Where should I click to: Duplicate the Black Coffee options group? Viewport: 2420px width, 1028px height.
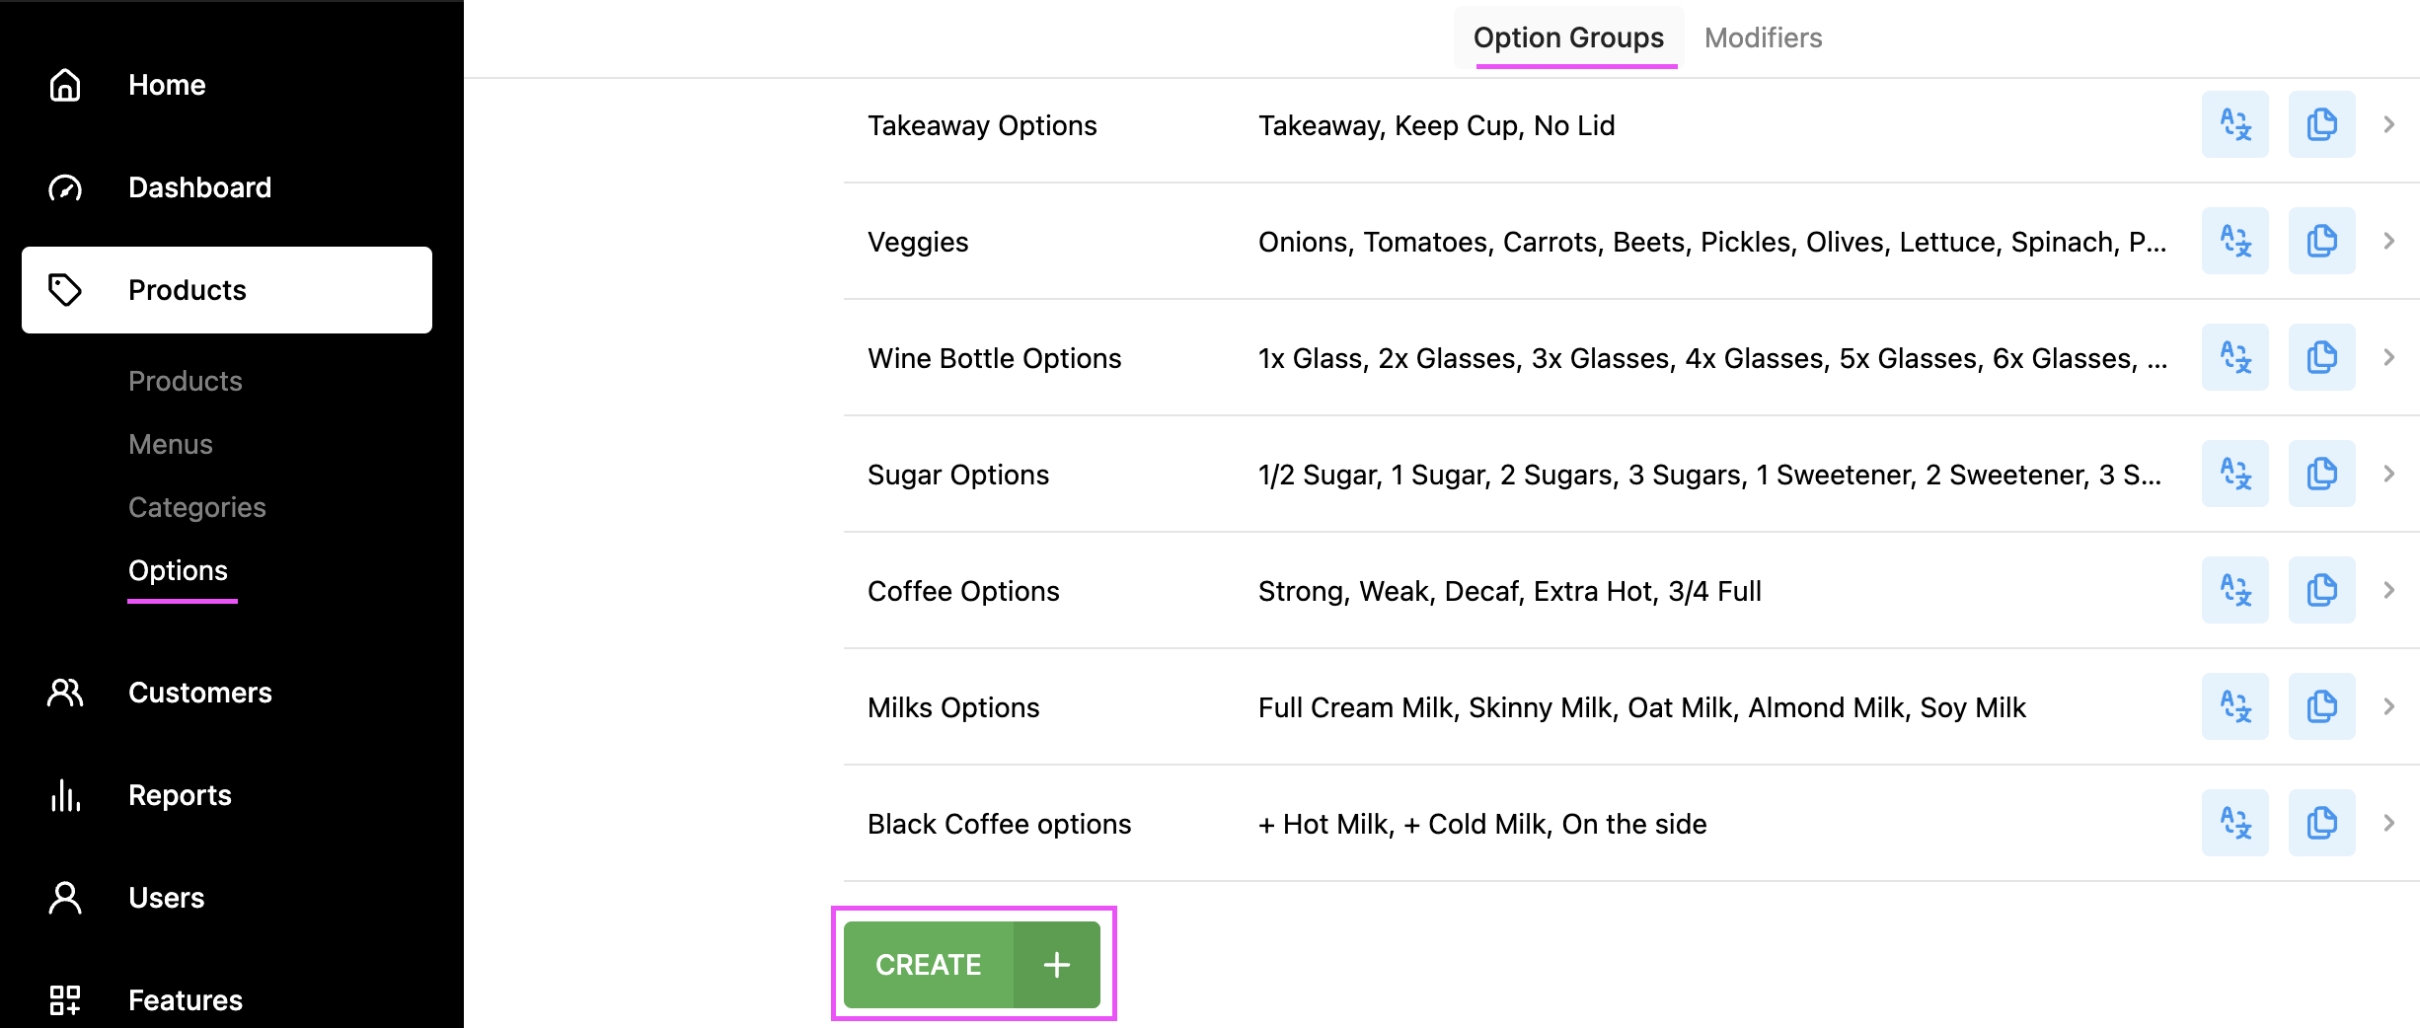click(2321, 823)
